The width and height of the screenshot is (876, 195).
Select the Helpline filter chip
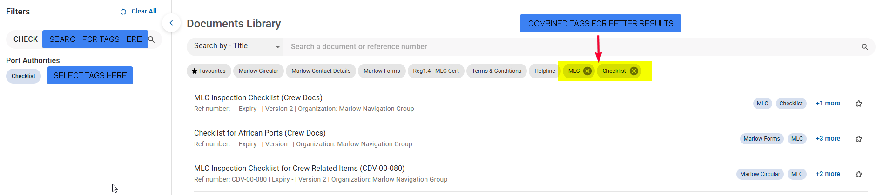click(x=544, y=71)
